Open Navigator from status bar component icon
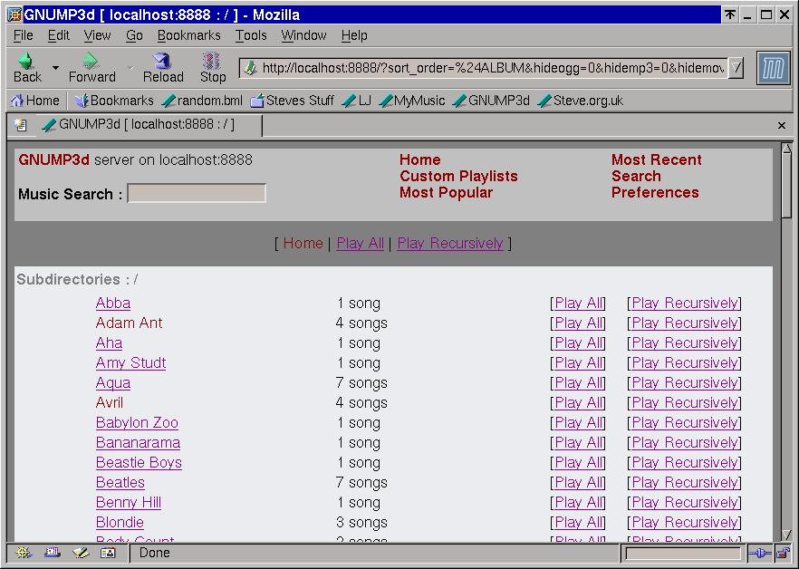799x569 pixels. coord(24,553)
